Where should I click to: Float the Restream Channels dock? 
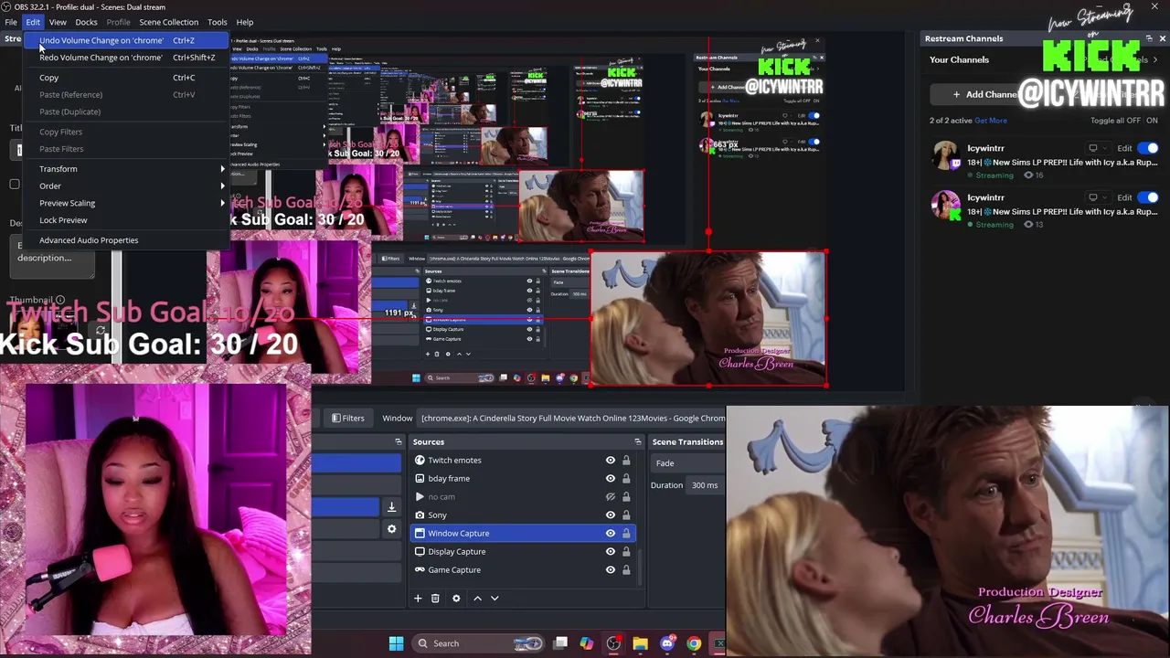pos(1149,38)
